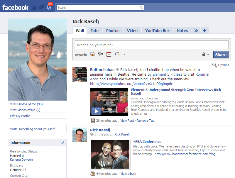Attach a photo to the post
This screenshot has height=178, width=235.
(x=92, y=54)
